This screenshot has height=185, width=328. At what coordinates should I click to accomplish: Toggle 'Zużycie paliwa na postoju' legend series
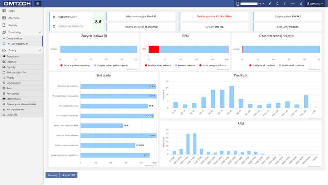point(76,65)
